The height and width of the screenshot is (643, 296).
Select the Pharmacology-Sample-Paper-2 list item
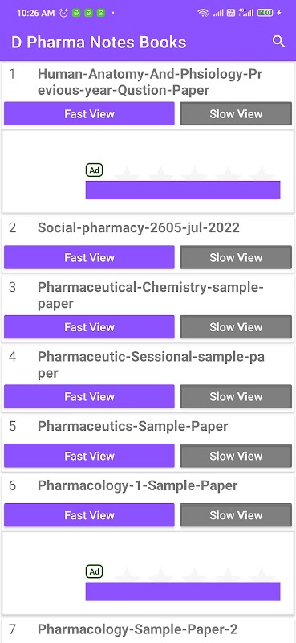148,629
